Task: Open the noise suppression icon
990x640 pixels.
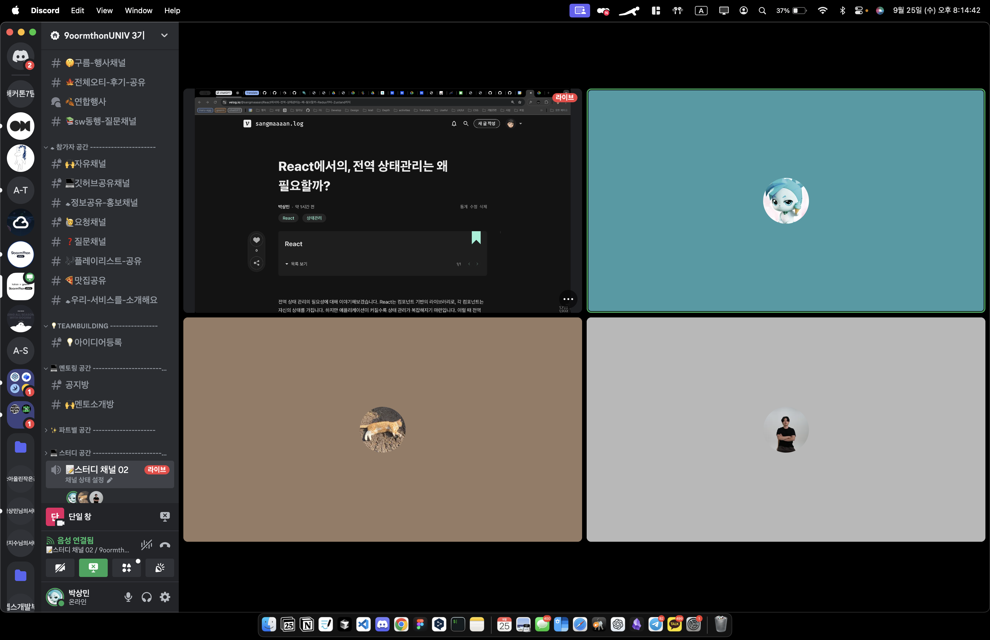Action: pos(146,545)
